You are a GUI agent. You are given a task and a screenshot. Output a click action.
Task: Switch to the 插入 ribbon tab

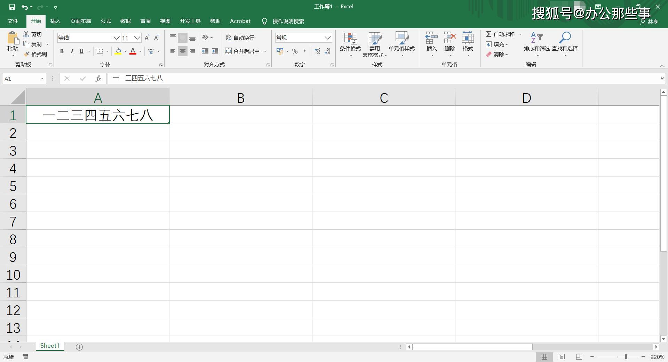pyautogui.click(x=55, y=21)
